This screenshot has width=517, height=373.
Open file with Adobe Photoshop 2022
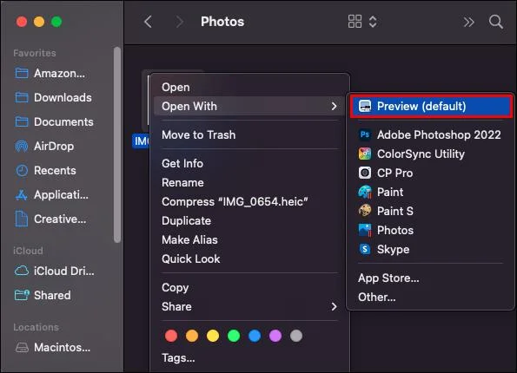430,134
